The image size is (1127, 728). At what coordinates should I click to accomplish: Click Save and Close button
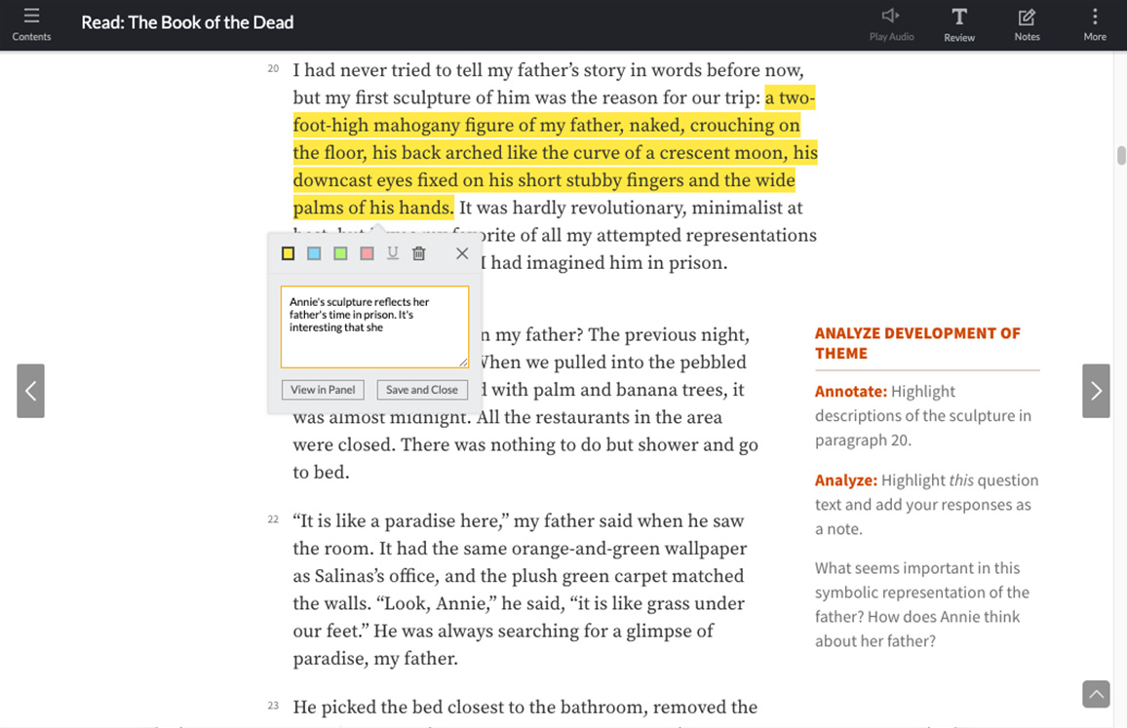pos(422,390)
